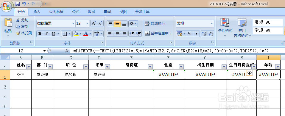This screenshot has height=116, width=285.
Task: Toggle underline formatting
Action: click(53, 34)
